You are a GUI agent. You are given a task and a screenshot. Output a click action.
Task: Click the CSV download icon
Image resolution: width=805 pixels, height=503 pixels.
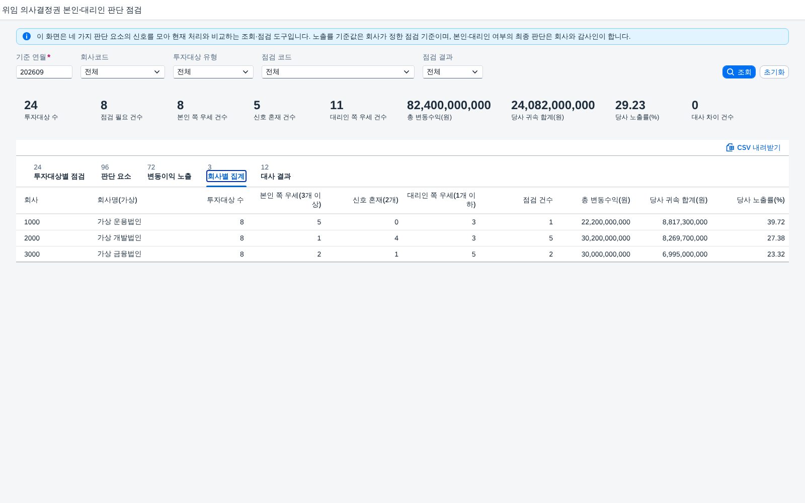[x=730, y=147]
